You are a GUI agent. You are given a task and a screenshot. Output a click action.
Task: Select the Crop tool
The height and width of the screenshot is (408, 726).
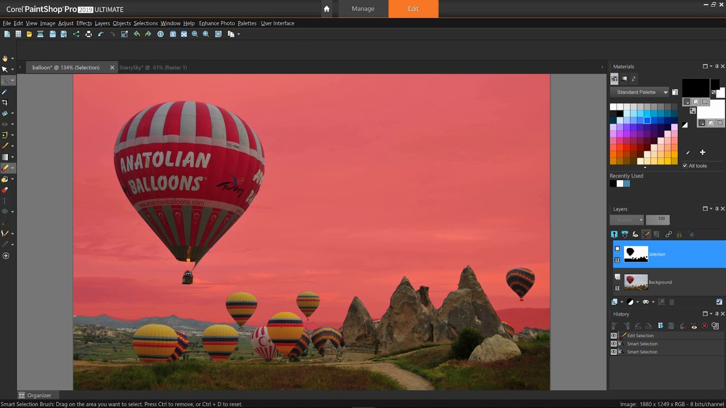[5, 102]
